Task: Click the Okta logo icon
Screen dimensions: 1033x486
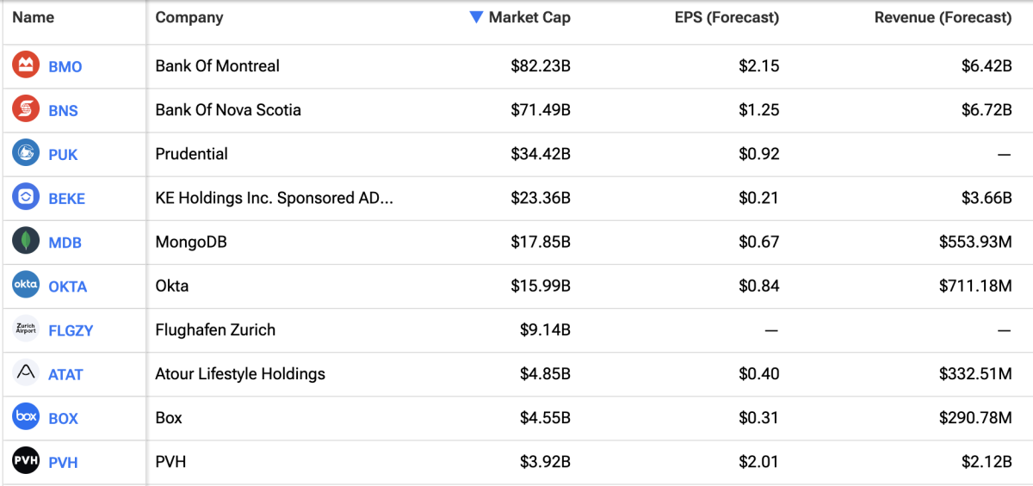Action: pos(26,286)
